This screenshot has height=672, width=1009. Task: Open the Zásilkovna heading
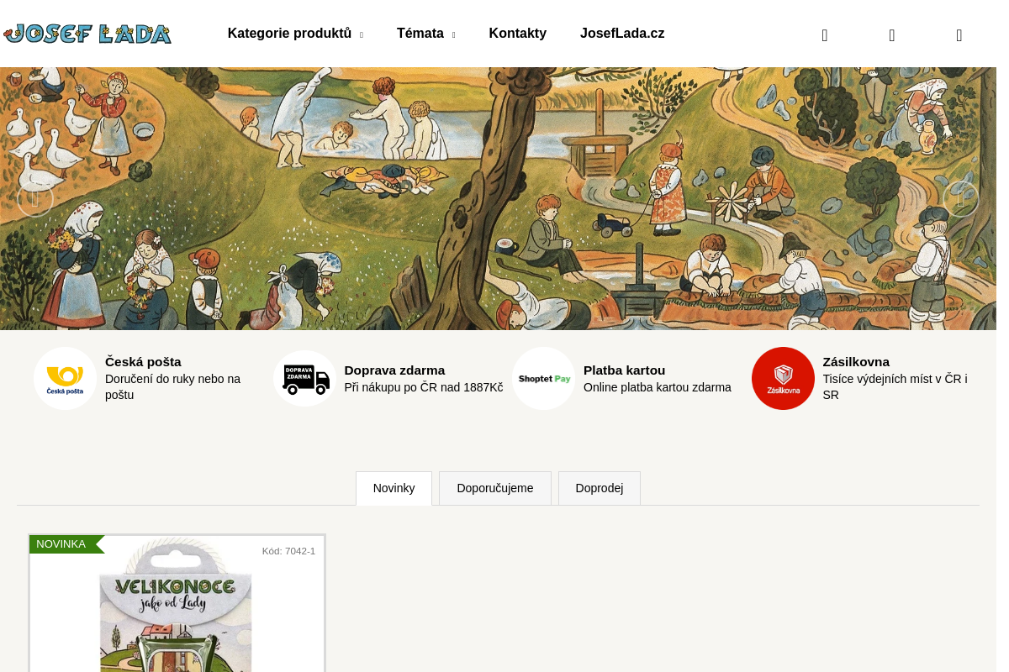click(856, 362)
